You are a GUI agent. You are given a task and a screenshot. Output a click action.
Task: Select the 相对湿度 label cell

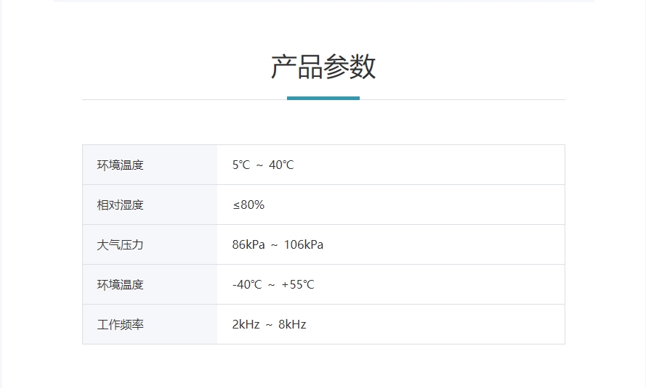150,205
